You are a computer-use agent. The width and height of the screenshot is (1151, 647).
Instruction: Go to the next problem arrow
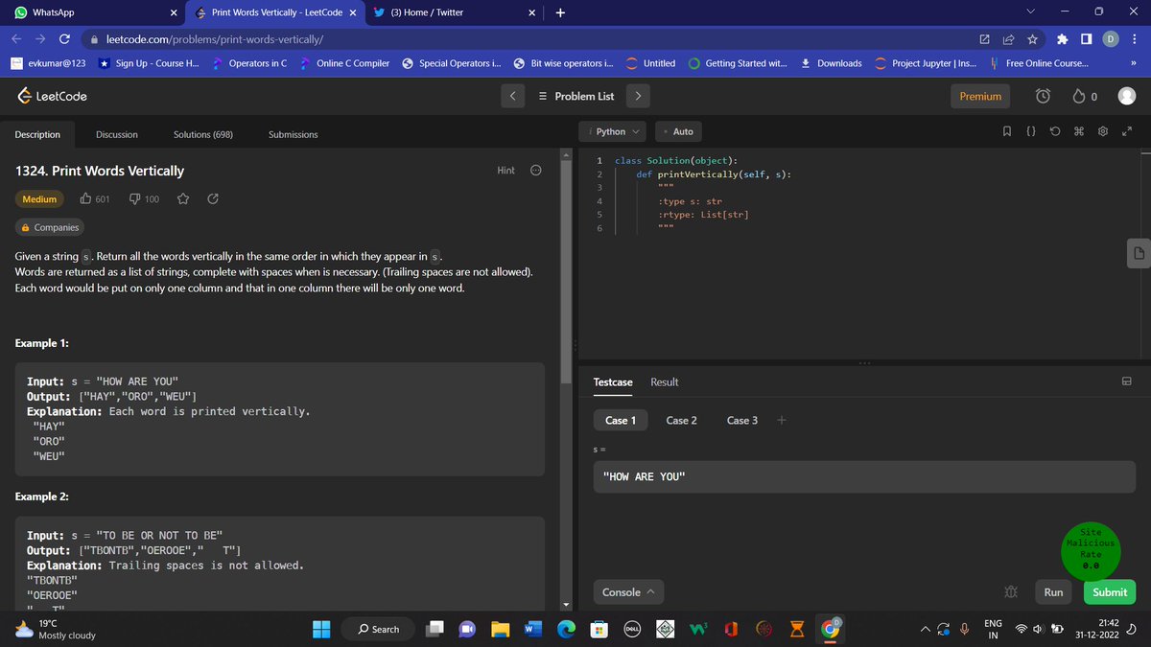point(638,96)
